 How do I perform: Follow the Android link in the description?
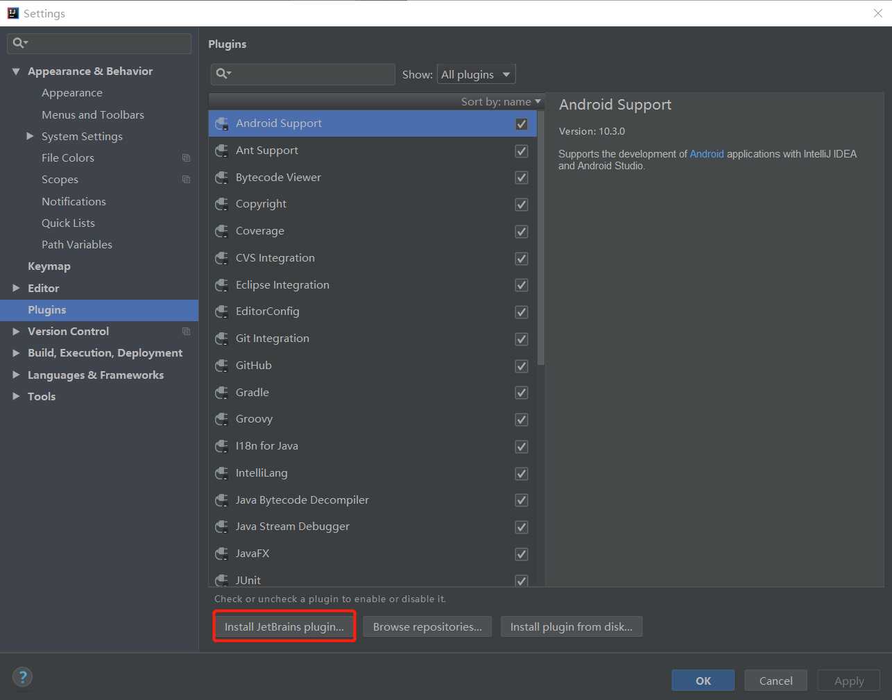pyautogui.click(x=707, y=154)
